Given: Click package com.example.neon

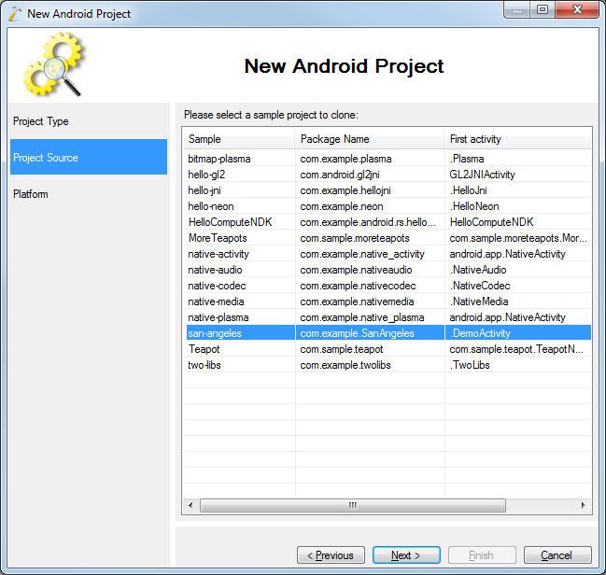Looking at the screenshot, I should click(342, 206).
